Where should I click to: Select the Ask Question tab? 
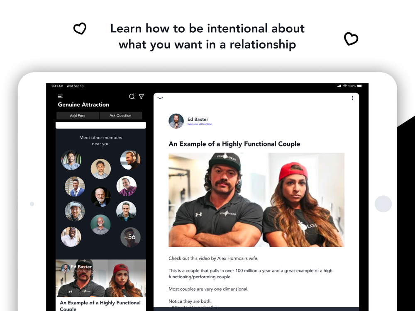click(120, 116)
